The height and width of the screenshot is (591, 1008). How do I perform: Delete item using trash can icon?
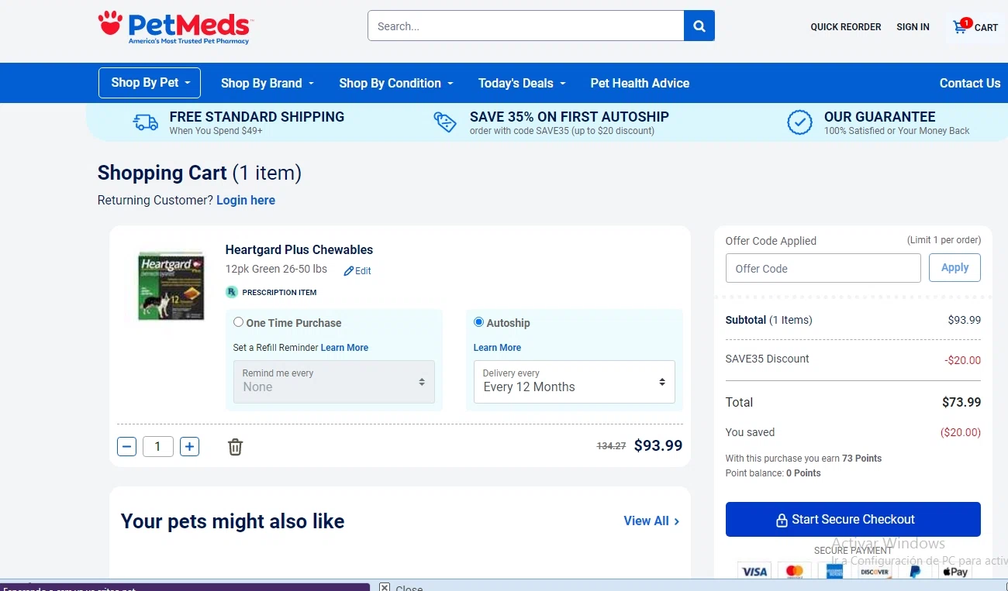[235, 447]
